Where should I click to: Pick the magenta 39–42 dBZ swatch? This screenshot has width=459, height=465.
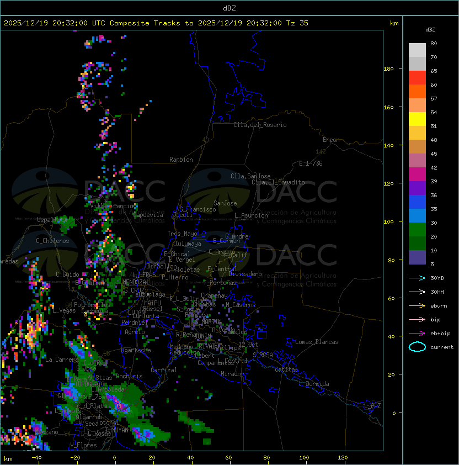[417, 175]
